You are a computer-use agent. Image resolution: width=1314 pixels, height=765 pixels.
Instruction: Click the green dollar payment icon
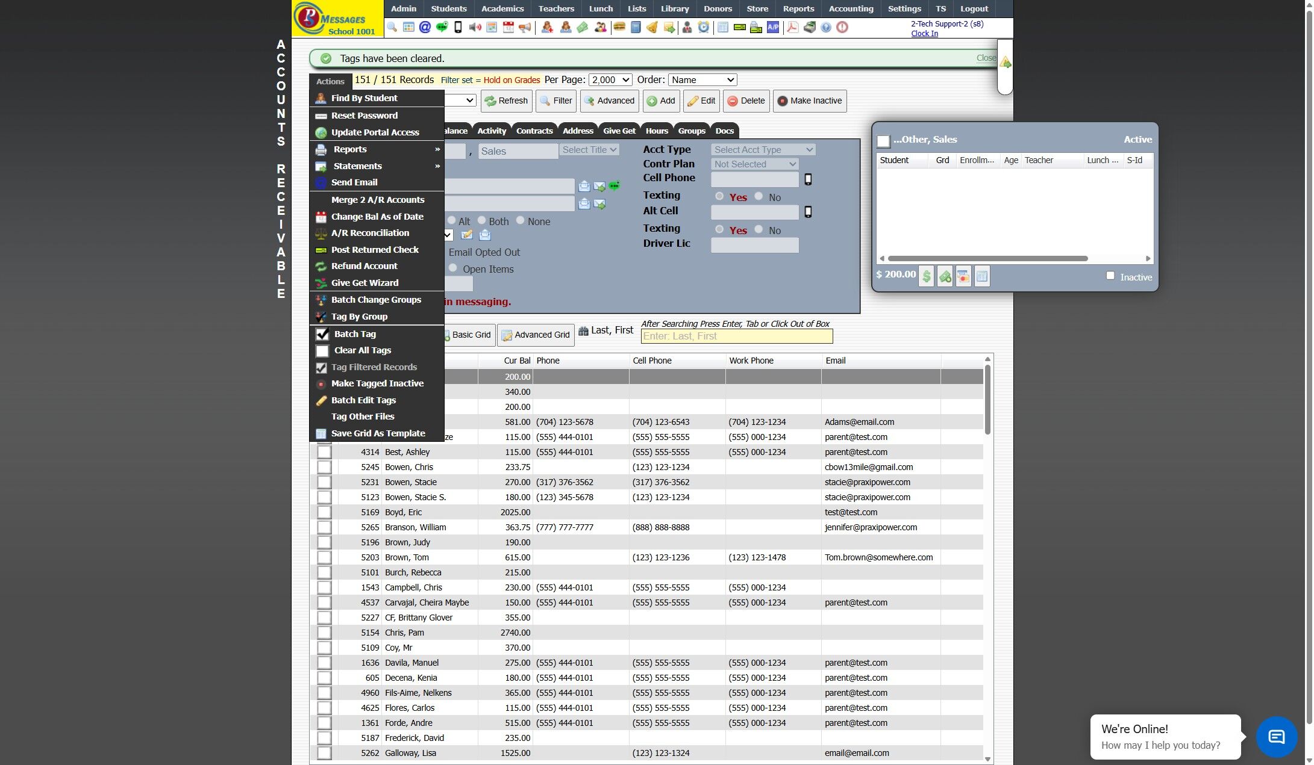(926, 276)
